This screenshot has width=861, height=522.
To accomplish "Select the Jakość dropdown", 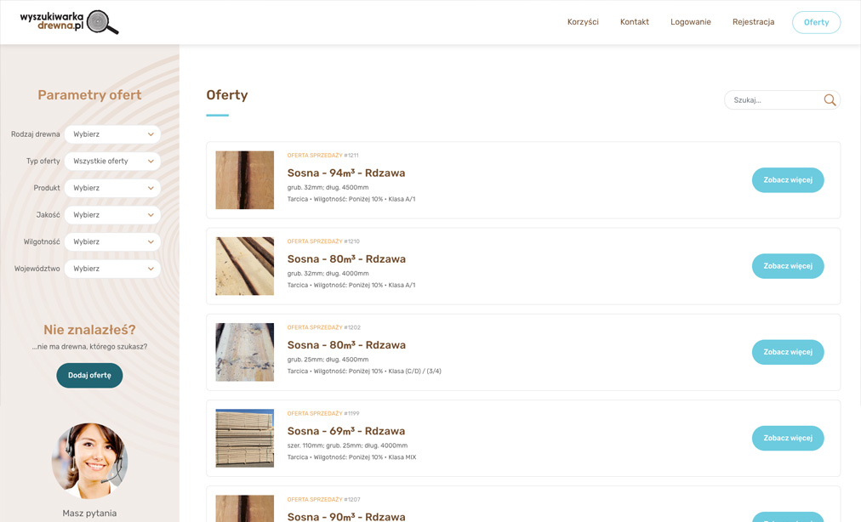I will (x=112, y=215).
